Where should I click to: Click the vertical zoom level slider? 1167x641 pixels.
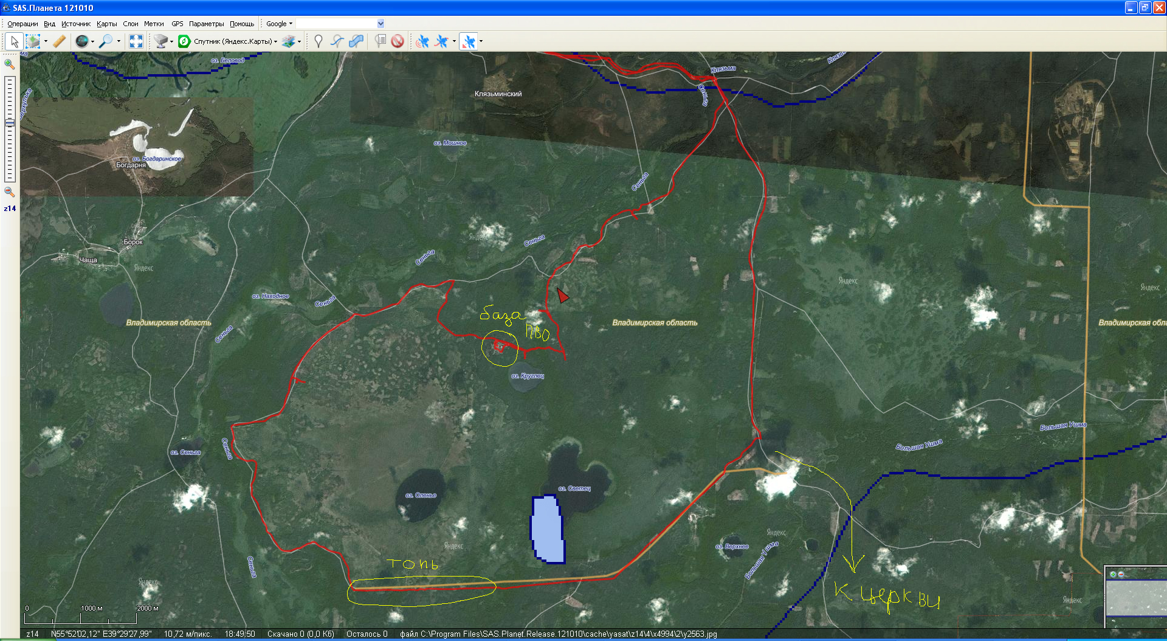tap(10, 129)
